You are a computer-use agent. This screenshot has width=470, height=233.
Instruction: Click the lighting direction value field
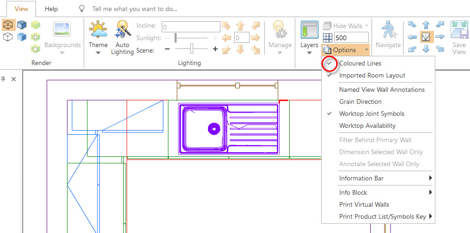click(x=242, y=38)
